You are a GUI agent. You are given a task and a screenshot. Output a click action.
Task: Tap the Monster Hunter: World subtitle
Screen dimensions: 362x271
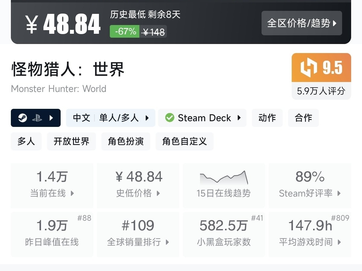click(x=59, y=89)
